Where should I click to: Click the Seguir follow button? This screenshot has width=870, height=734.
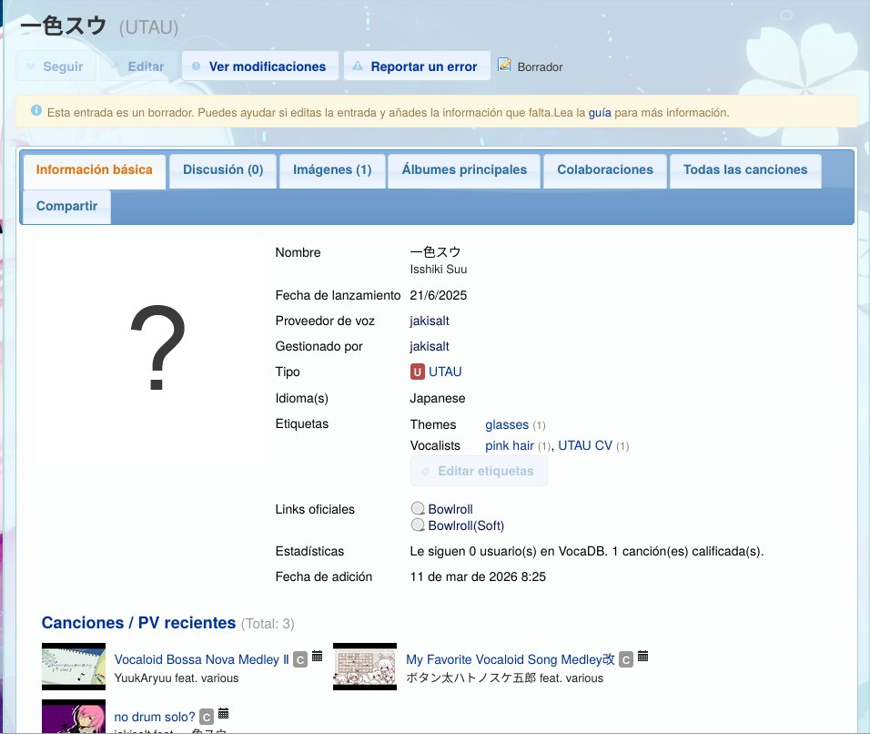[x=56, y=66]
